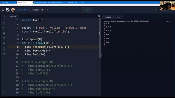Click 'tina.left(90)' on line 10
Screen dimensions: 175x98
point(35,54)
